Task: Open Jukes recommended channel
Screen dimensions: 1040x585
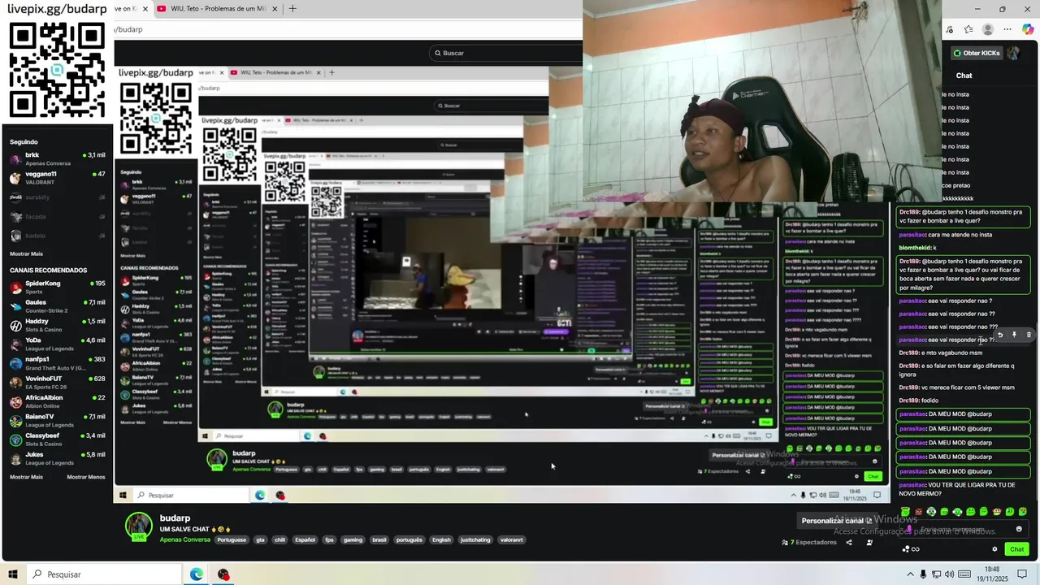Action: [57, 458]
